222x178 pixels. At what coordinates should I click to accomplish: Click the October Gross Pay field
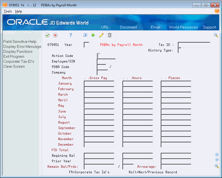(x=99, y=133)
